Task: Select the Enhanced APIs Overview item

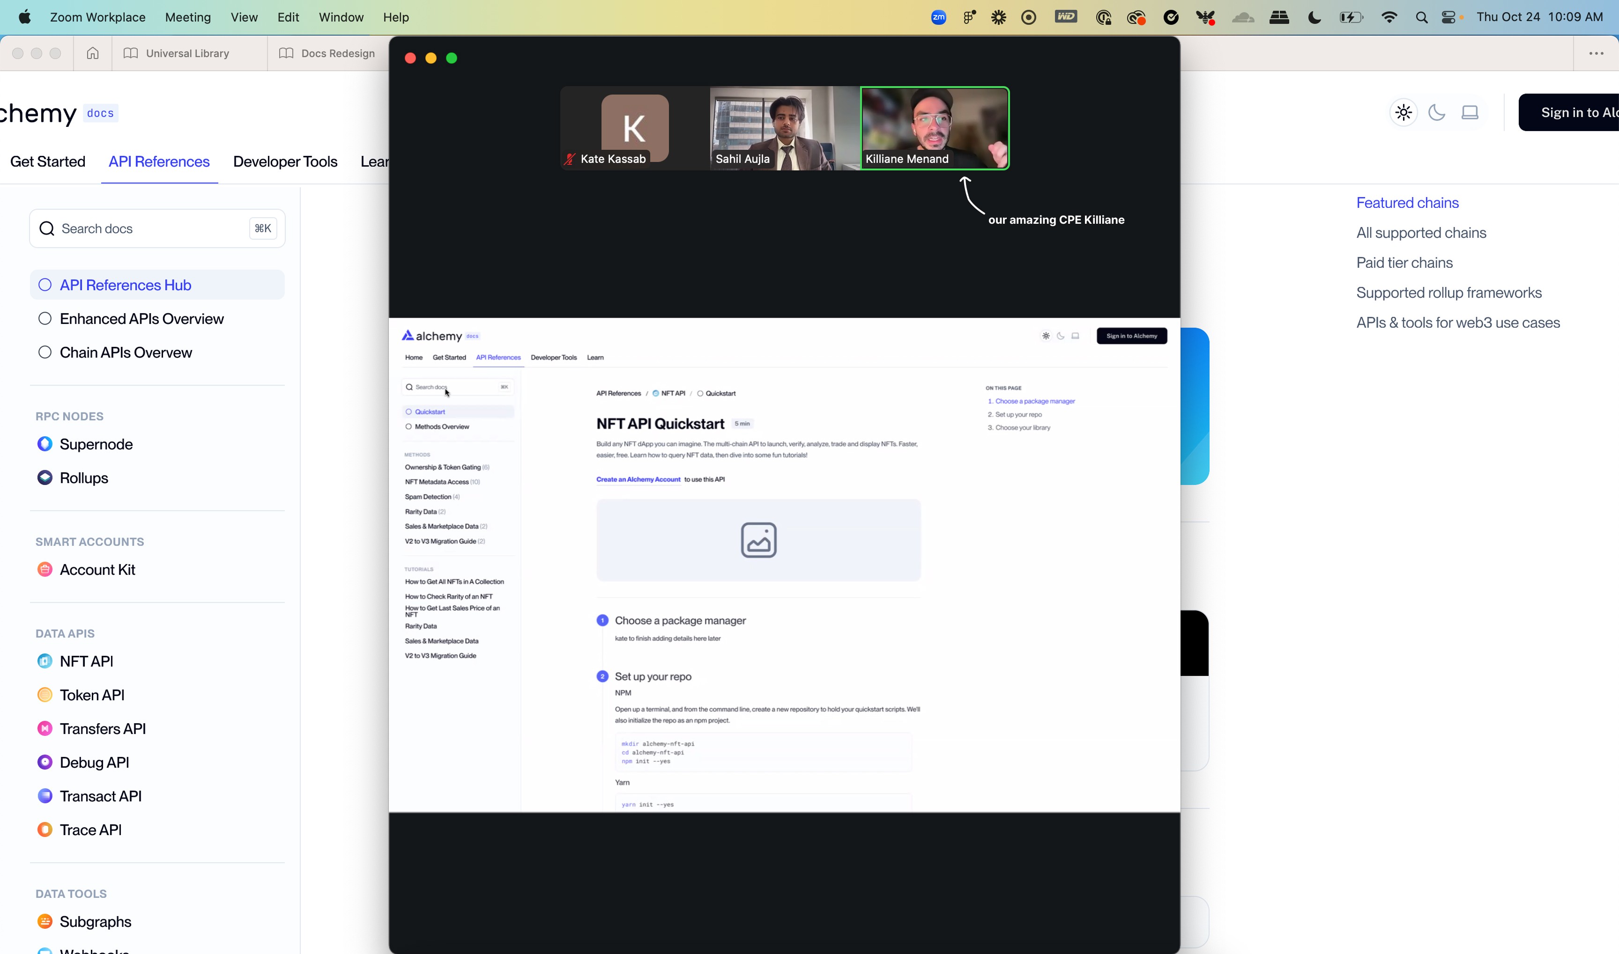Action: tap(141, 319)
